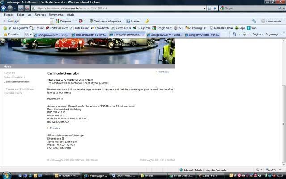Switch to Documento2 taskbar window
Screen dimensions: 286x179
[124, 176]
